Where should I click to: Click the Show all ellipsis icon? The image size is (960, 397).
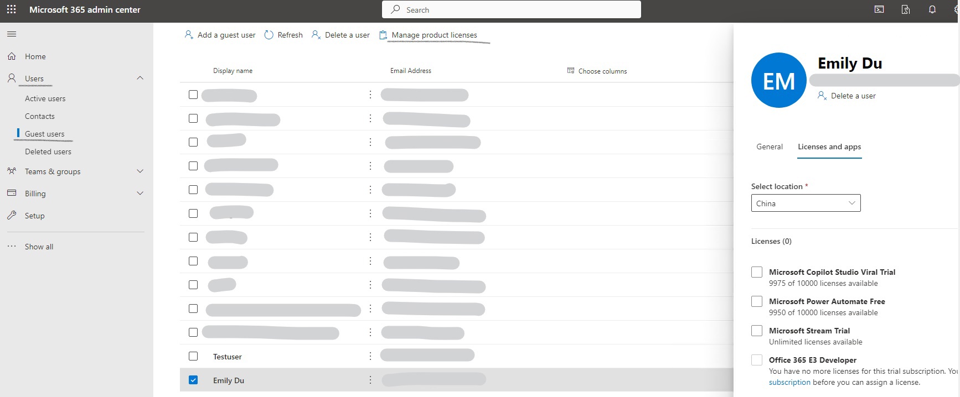pyautogui.click(x=12, y=246)
